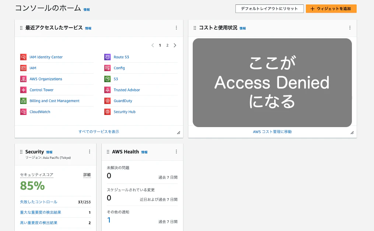Image resolution: width=374 pixels, height=231 pixels.
Task: Click 情報 link beside Security title
Action: click(49, 152)
